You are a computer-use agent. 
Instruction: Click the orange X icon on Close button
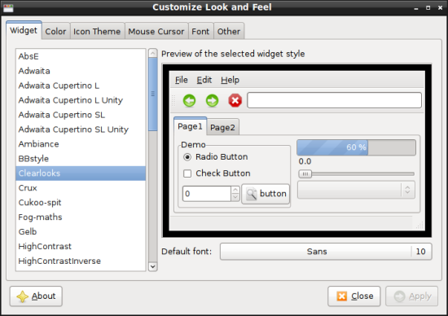click(342, 296)
